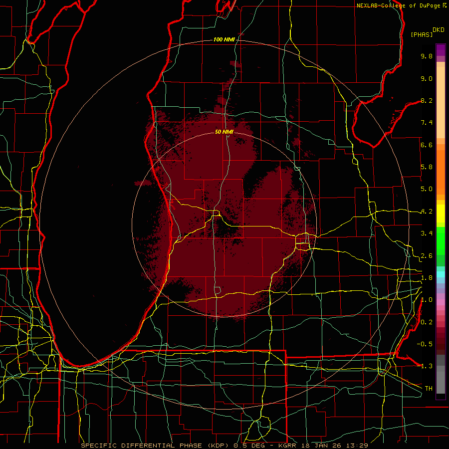The image size is (449, 449).
Task: Click the 100 NMI range ring label
Action: 224,39
